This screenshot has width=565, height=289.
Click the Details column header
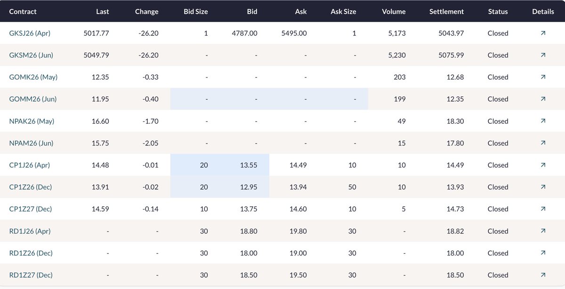(x=543, y=11)
